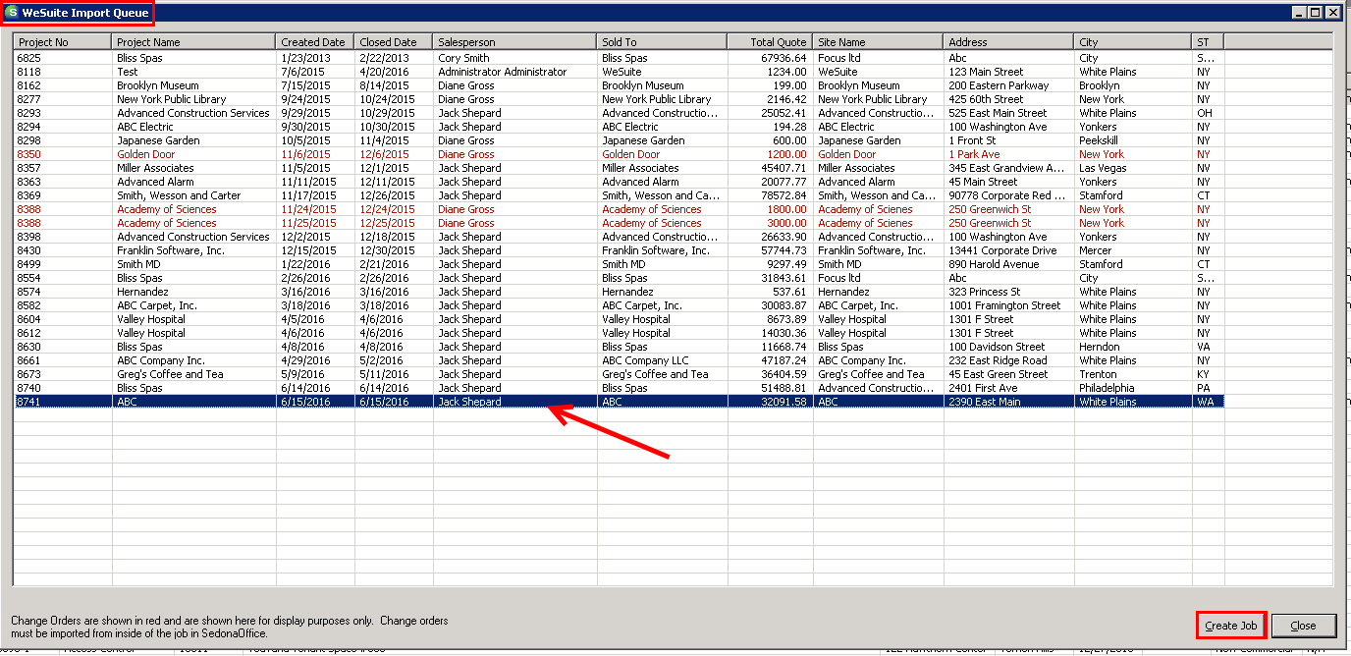Click project number 8298
This screenshot has width=1351, height=656.
coord(29,140)
